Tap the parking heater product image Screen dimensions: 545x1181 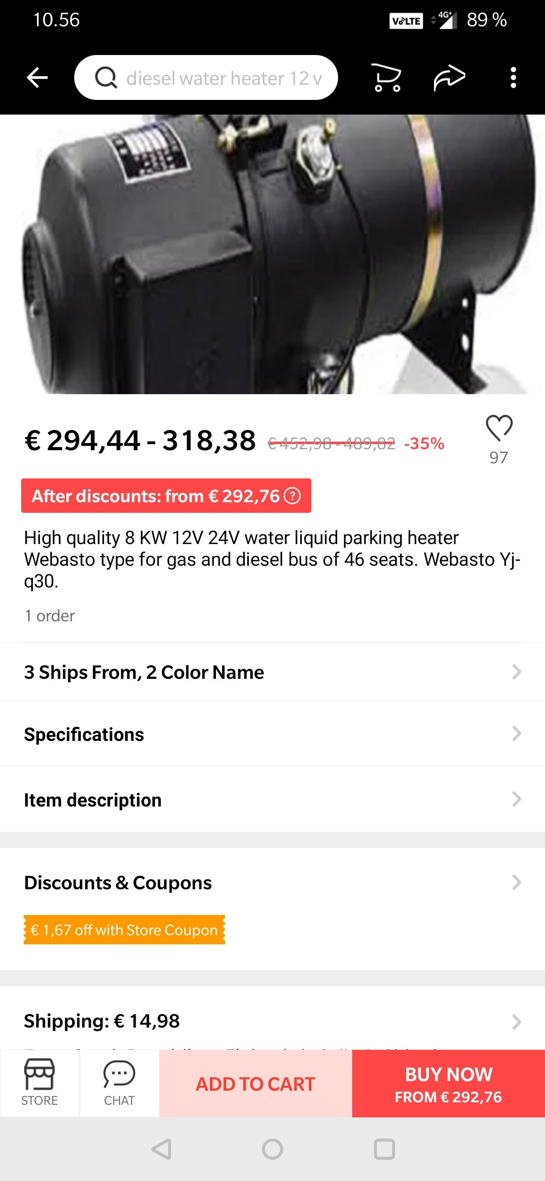[272, 254]
